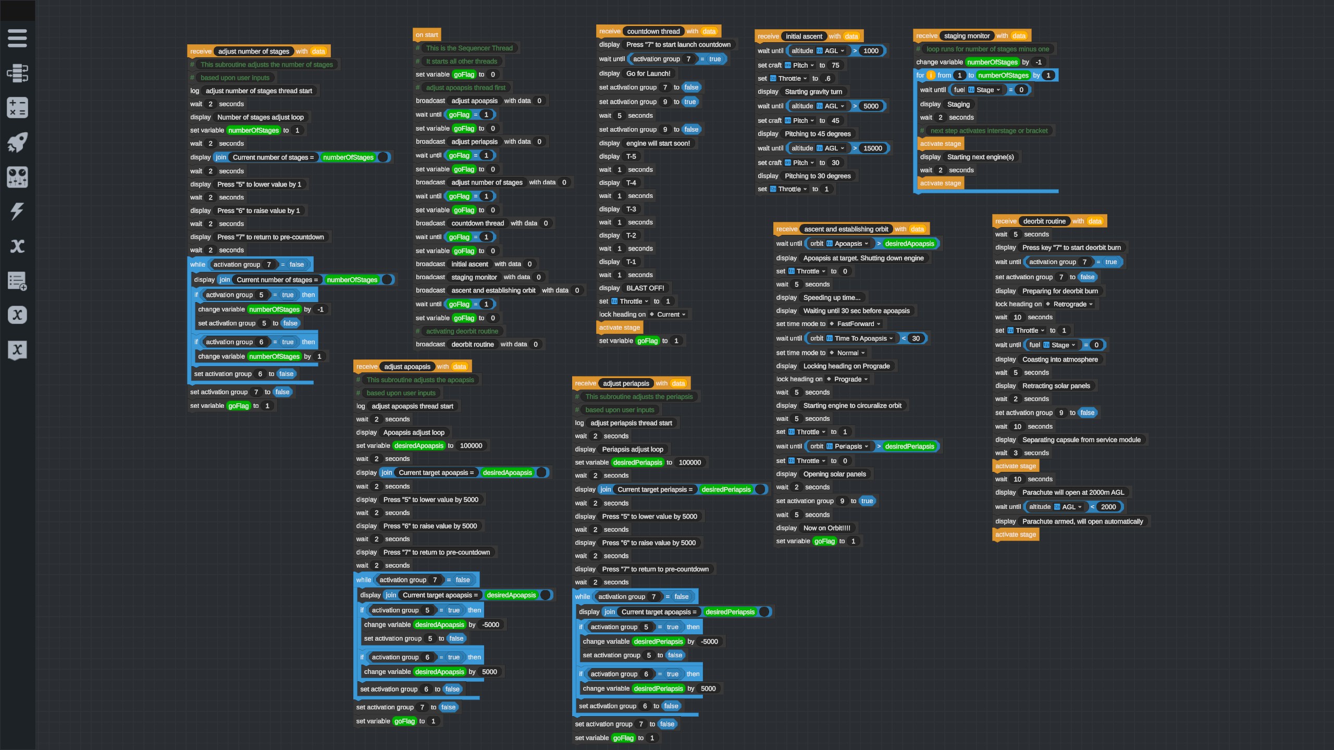1334x750 pixels.
Task: Toggle false value in deorbit 'set activation group 7'
Action: (x=1087, y=277)
